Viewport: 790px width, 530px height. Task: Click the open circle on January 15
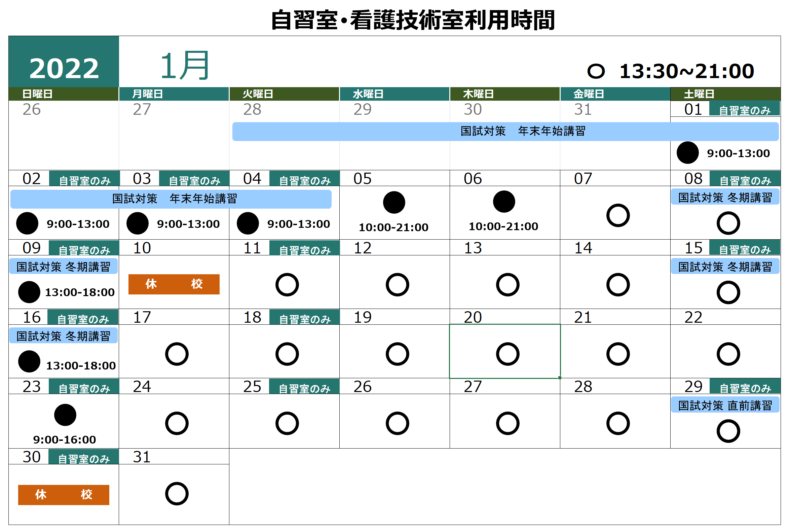tap(728, 292)
